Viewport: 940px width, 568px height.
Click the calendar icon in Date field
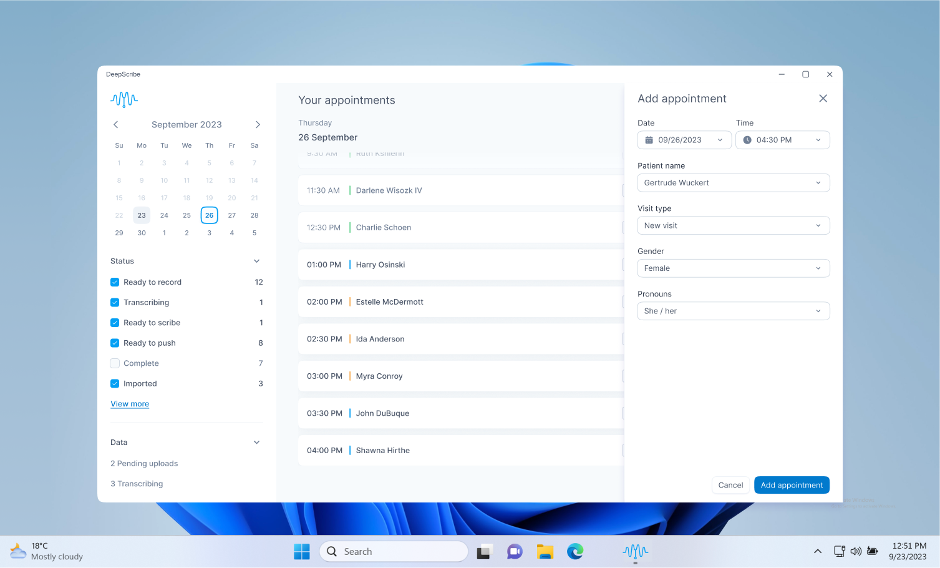tap(649, 140)
